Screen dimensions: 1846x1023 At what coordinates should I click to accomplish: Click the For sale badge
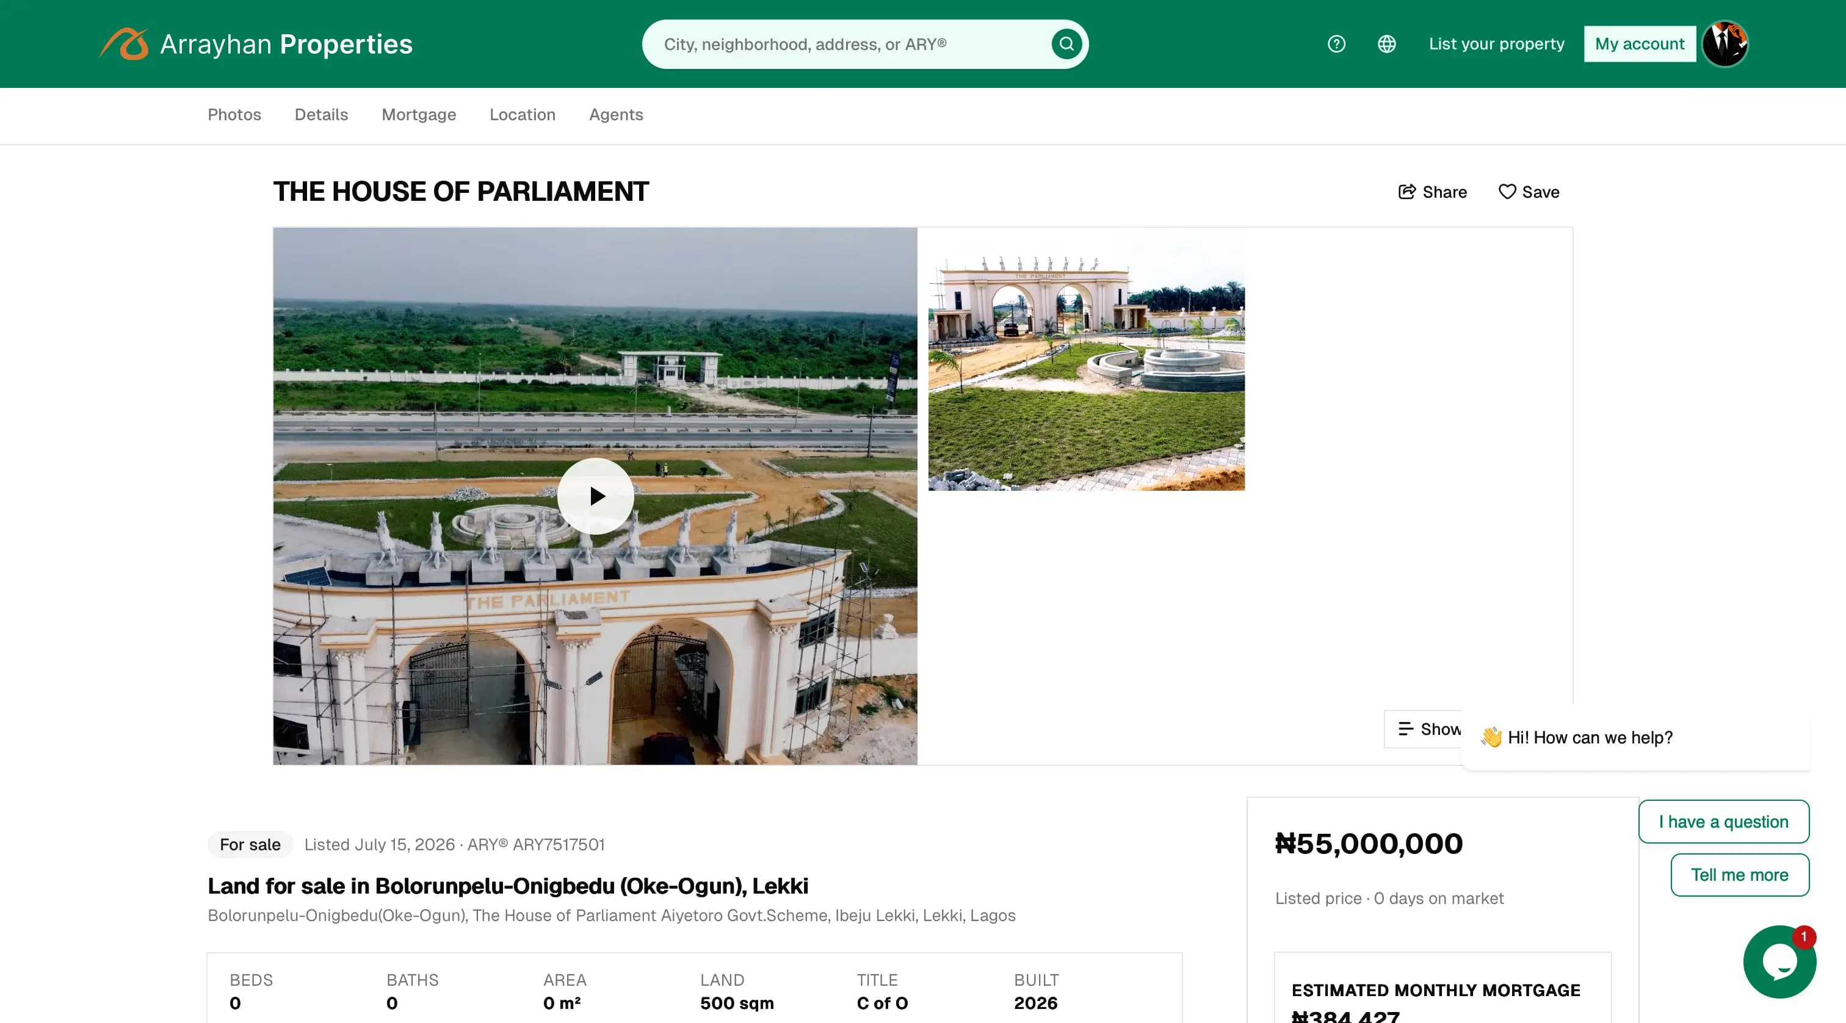250,845
